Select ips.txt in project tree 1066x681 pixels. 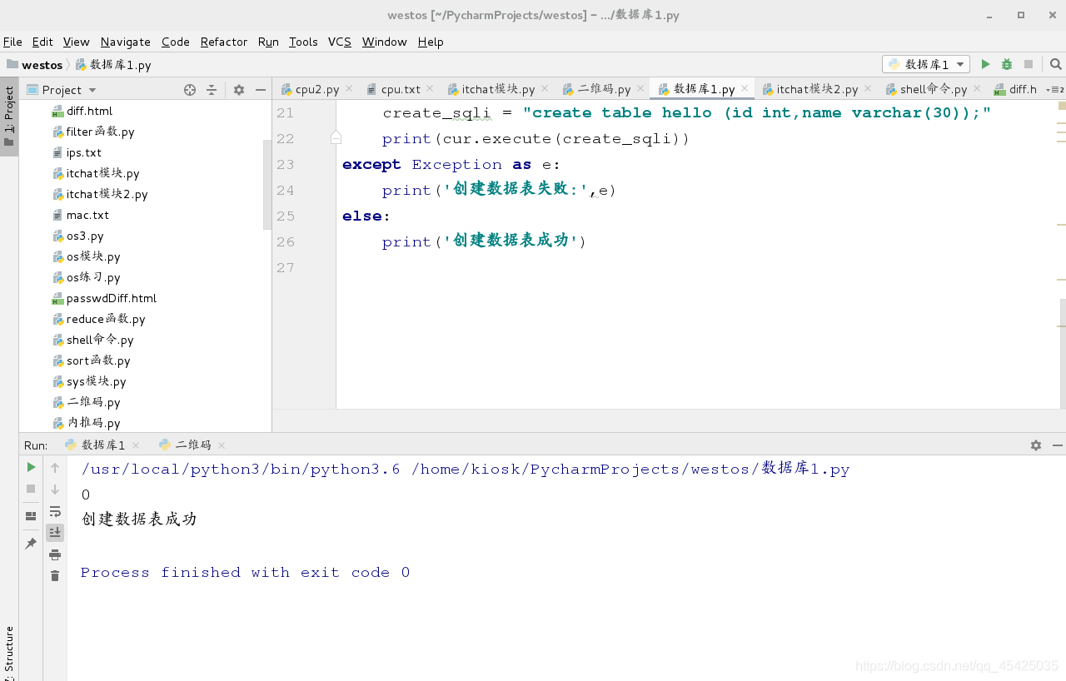[83, 152]
